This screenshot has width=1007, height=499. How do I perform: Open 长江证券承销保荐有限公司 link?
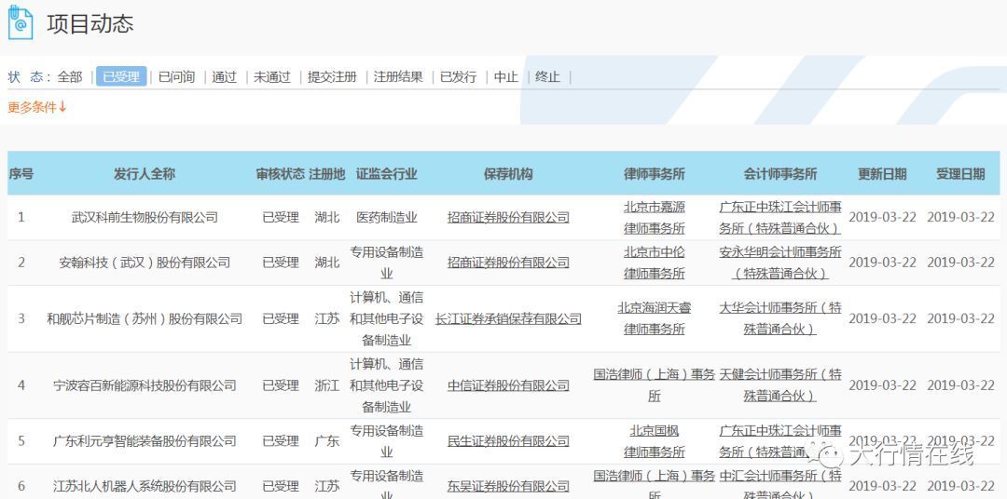[x=508, y=318]
